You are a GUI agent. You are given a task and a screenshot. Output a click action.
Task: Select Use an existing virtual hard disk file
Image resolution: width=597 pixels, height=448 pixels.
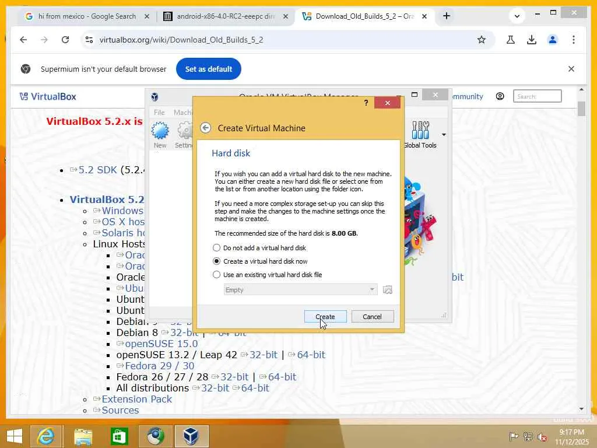point(267,275)
